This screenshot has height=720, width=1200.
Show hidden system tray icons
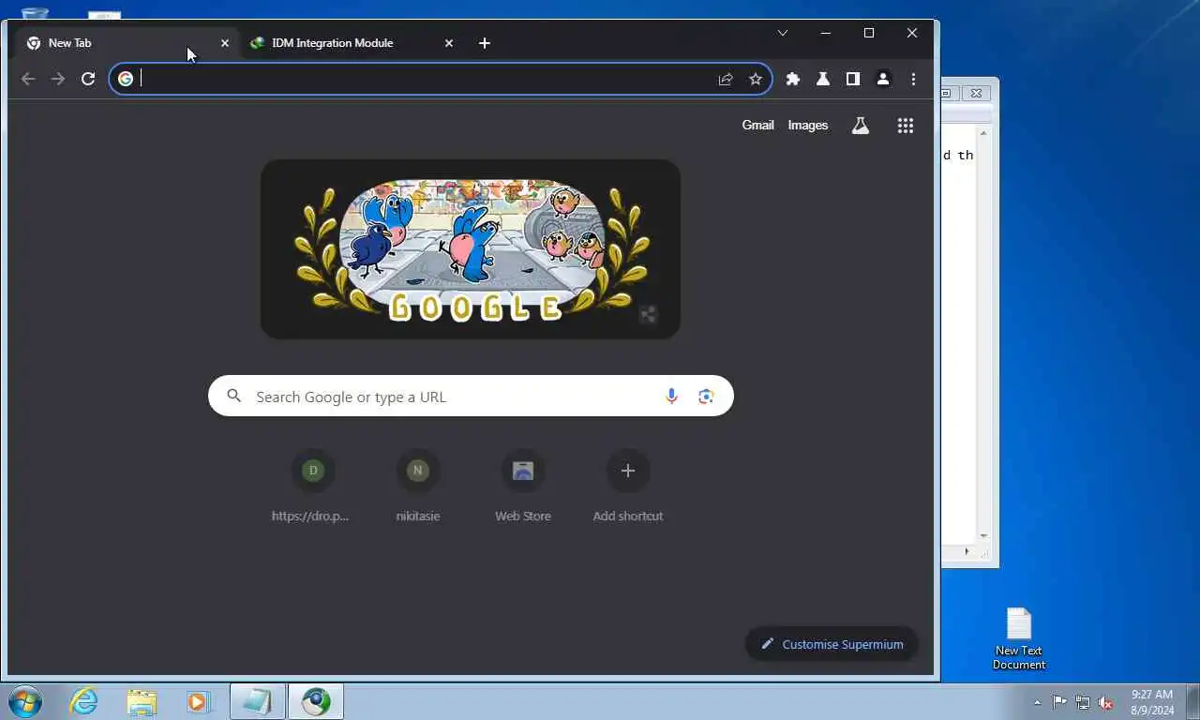(1037, 702)
